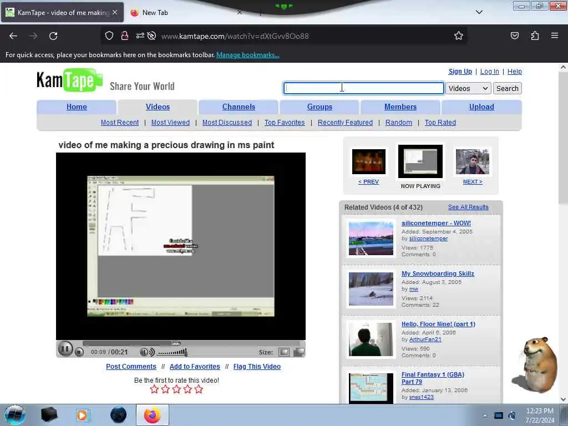Open the Help link
568x426 pixels.
point(514,72)
